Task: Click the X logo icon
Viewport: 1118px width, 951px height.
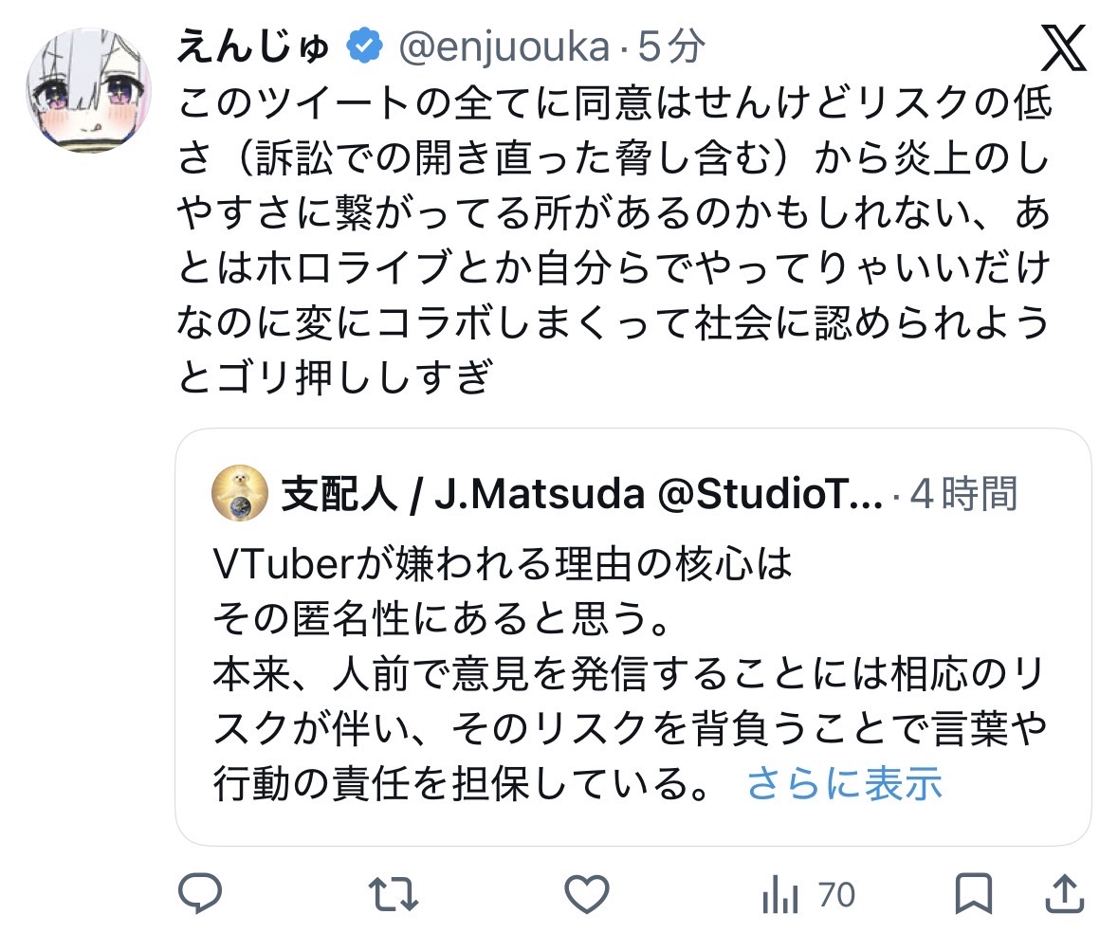Action: 1064,49
